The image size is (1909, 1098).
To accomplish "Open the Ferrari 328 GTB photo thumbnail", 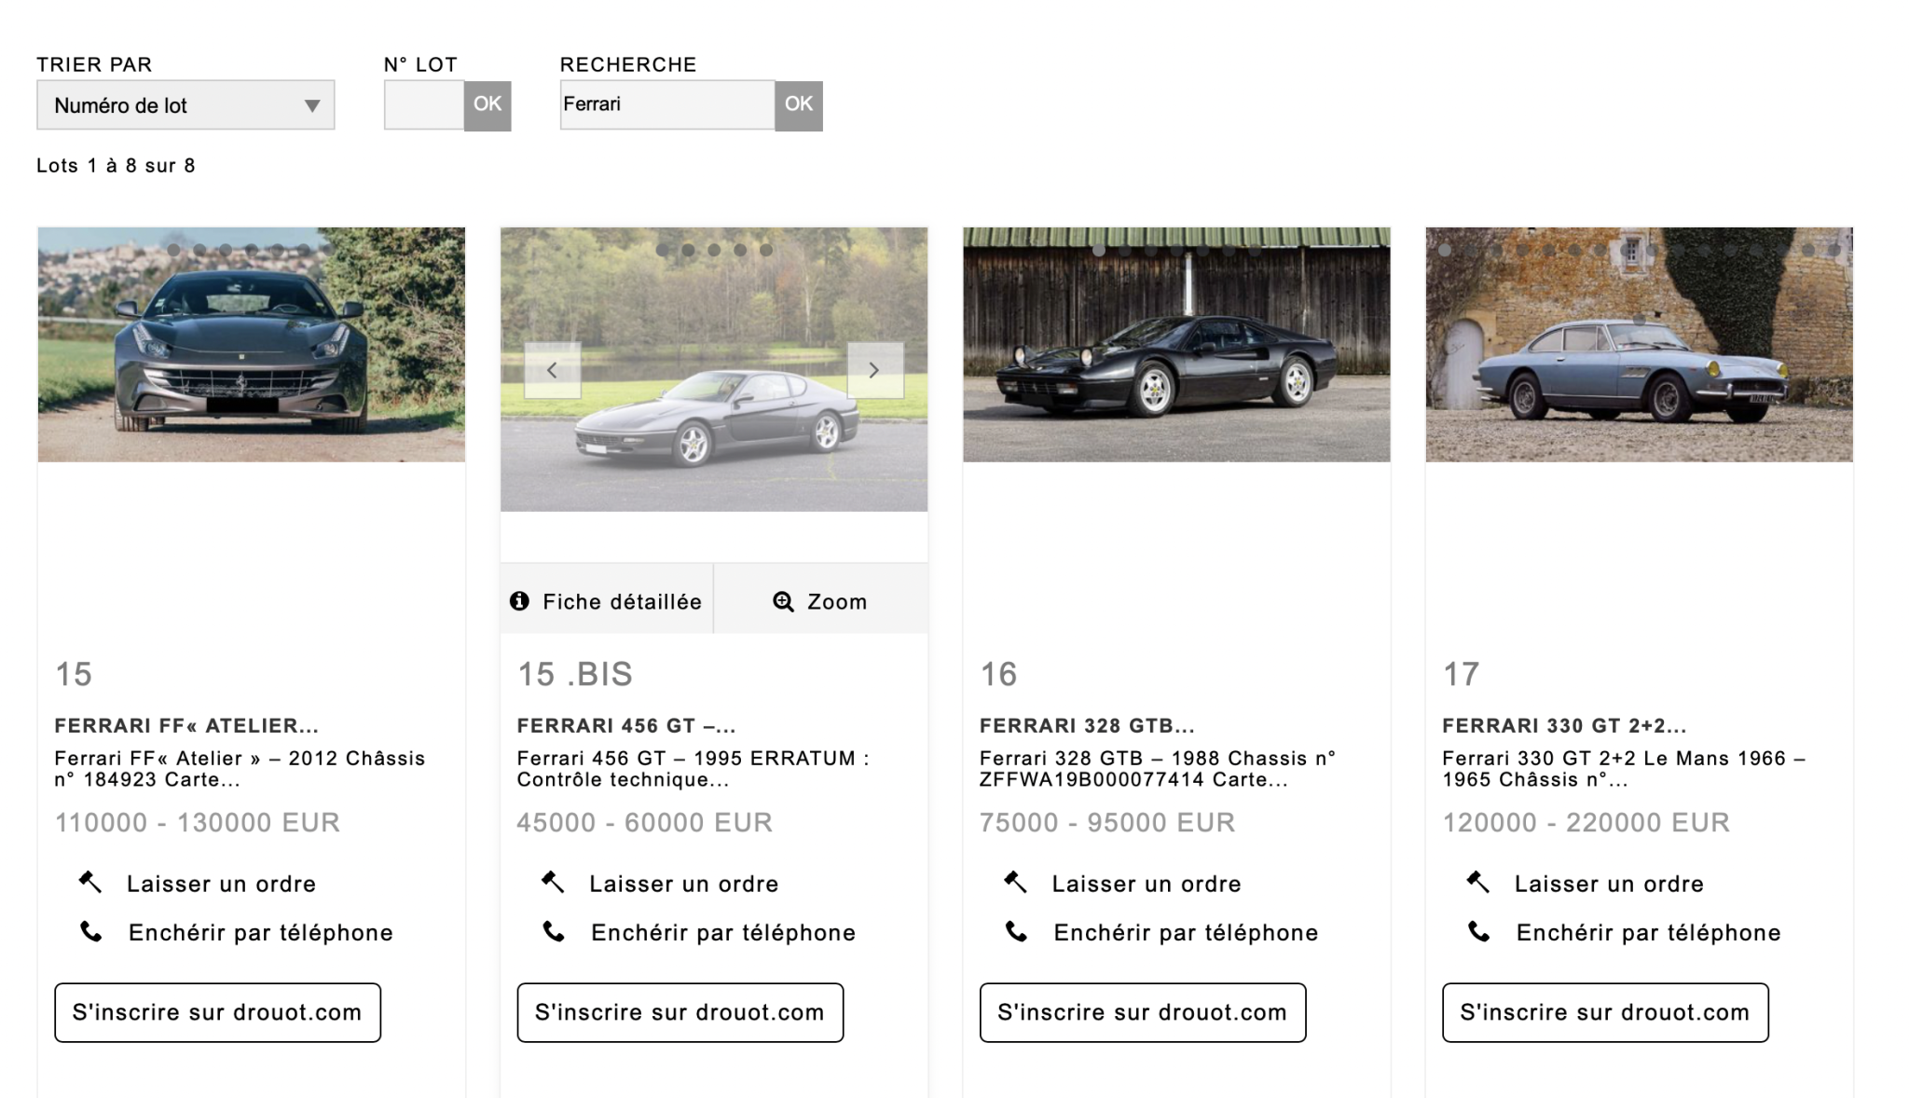I will coord(1176,345).
